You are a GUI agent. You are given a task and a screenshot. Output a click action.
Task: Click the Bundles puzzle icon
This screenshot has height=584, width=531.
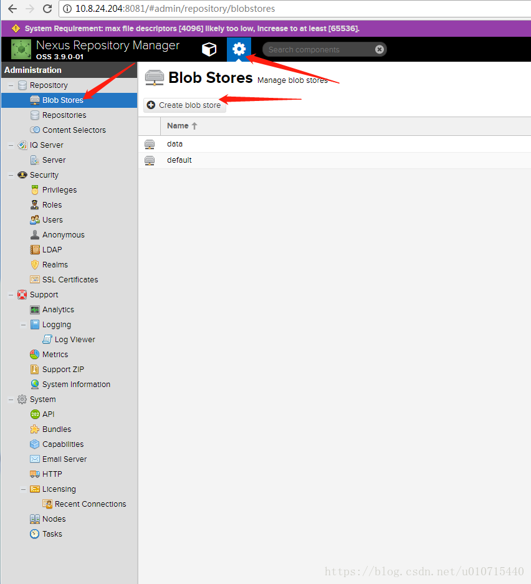click(x=35, y=429)
